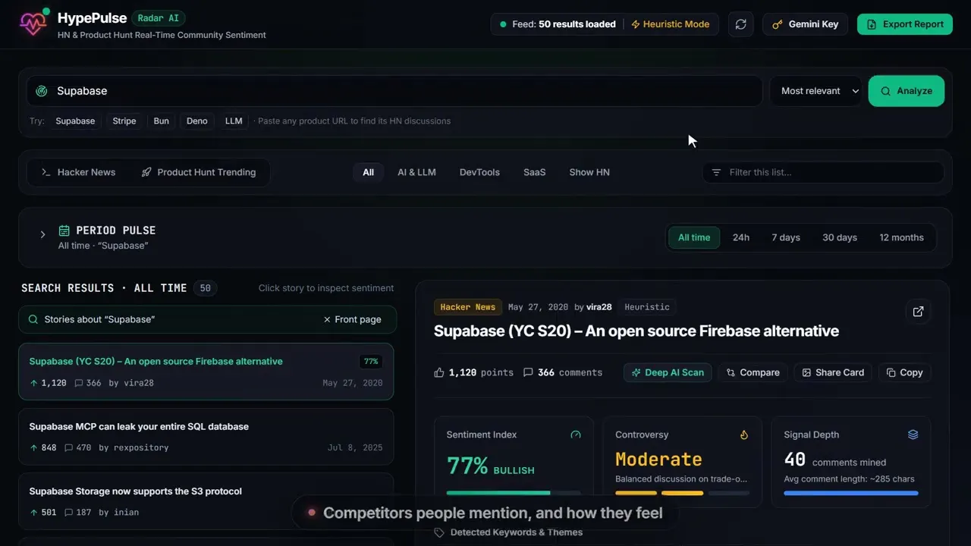Select the DevTools category tab

coord(479,172)
